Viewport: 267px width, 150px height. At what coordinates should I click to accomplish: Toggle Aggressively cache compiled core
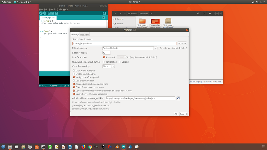click(x=74, y=84)
